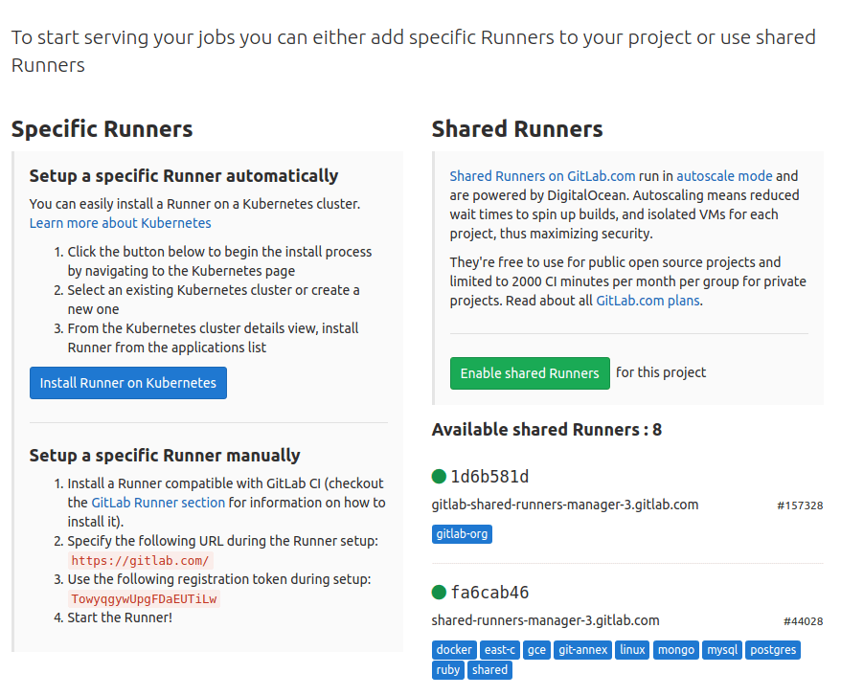
Task: Click the registration token TowyqgywUpgFDaEUTiLw
Action: coord(144,599)
